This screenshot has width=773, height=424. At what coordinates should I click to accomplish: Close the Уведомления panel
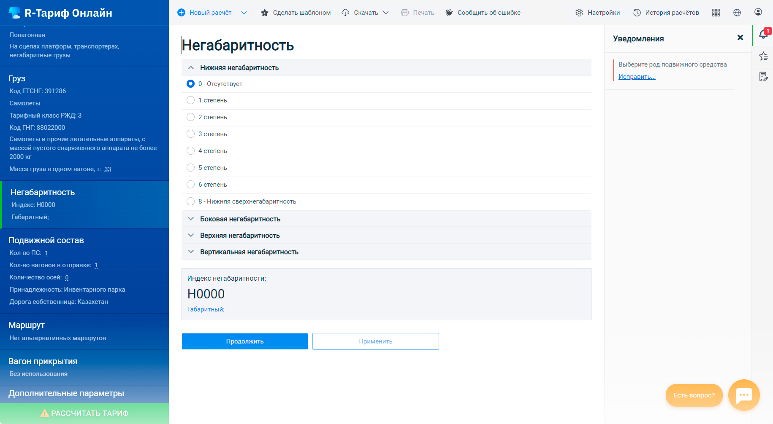pyautogui.click(x=740, y=38)
